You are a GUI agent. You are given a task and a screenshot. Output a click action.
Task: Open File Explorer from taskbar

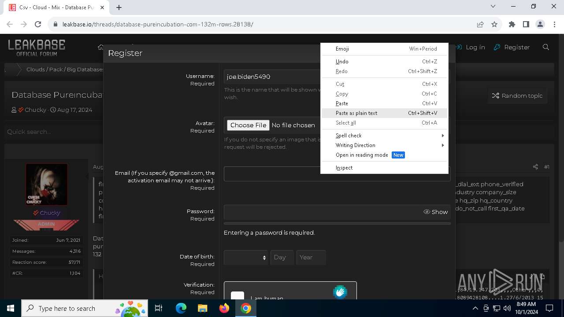point(202,308)
